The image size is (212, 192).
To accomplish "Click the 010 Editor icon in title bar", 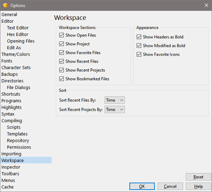I will coord(5,5).
